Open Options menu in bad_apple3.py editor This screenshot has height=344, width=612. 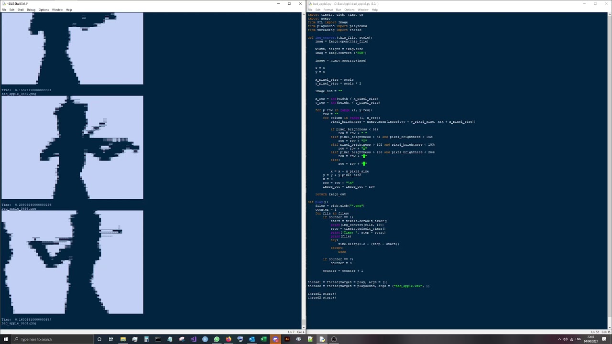pos(350,10)
